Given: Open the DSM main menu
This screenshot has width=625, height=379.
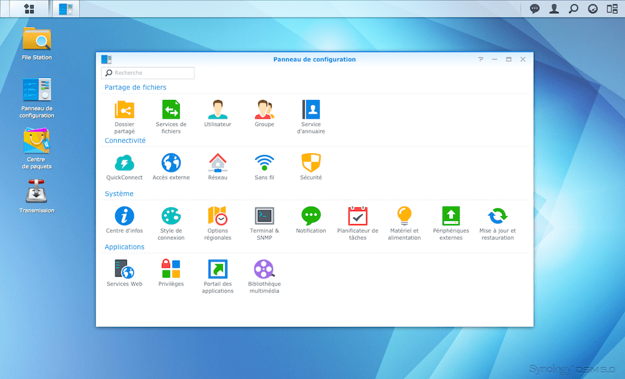Looking at the screenshot, I should click(29, 9).
